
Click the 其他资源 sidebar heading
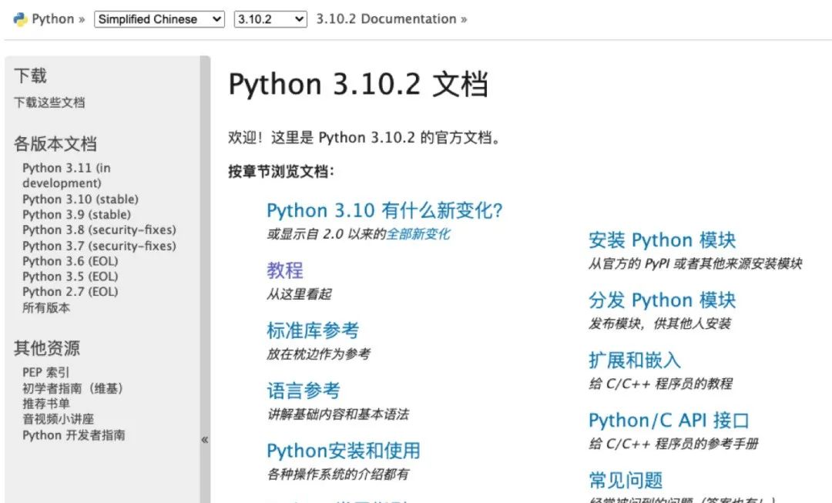coord(47,349)
